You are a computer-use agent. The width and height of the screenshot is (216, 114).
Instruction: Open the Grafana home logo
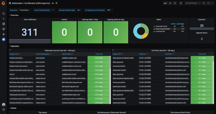click(4, 3)
